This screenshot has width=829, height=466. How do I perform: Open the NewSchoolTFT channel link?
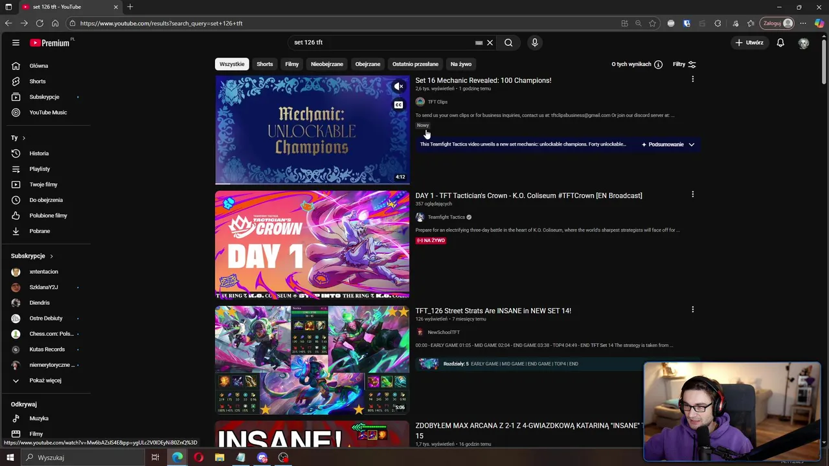coord(444,333)
